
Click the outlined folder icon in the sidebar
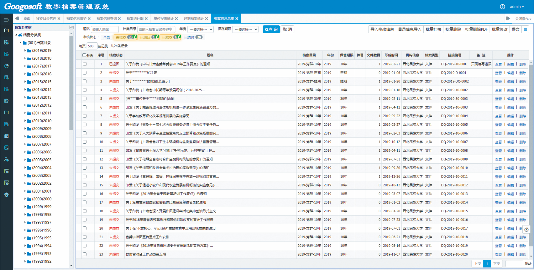6,112
